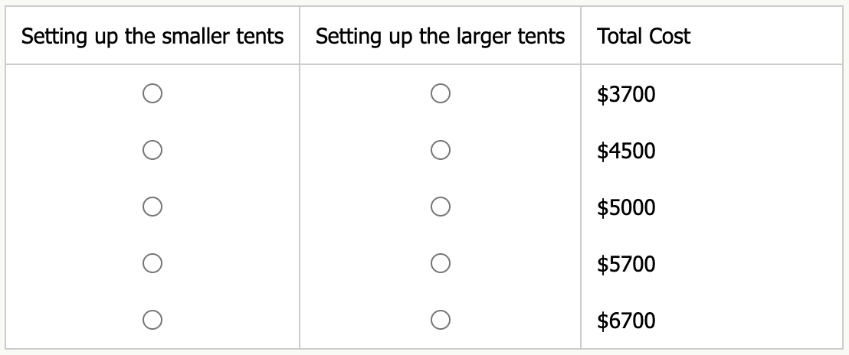849x355 pixels.
Task: Mark smaller tents for the $5000 row
Action: [152, 207]
